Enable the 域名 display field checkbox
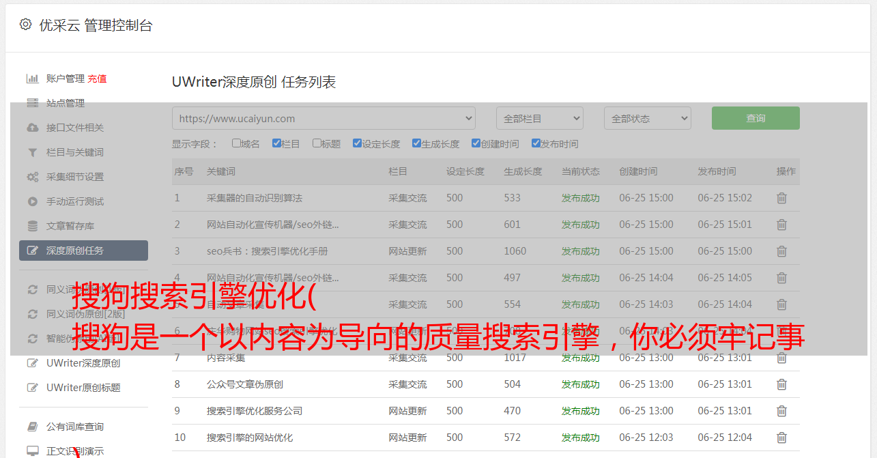Image resolution: width=877 pixels, height=458 pixels. point(236,143)
